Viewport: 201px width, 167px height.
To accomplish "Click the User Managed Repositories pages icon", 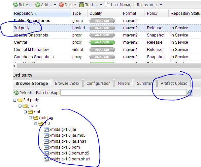I will coord(107,5).
